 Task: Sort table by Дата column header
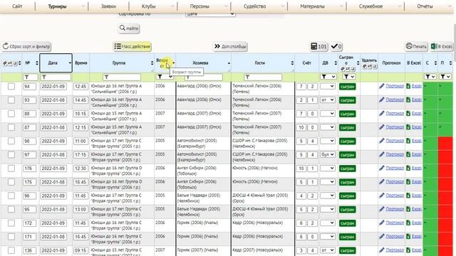(56, 63)
